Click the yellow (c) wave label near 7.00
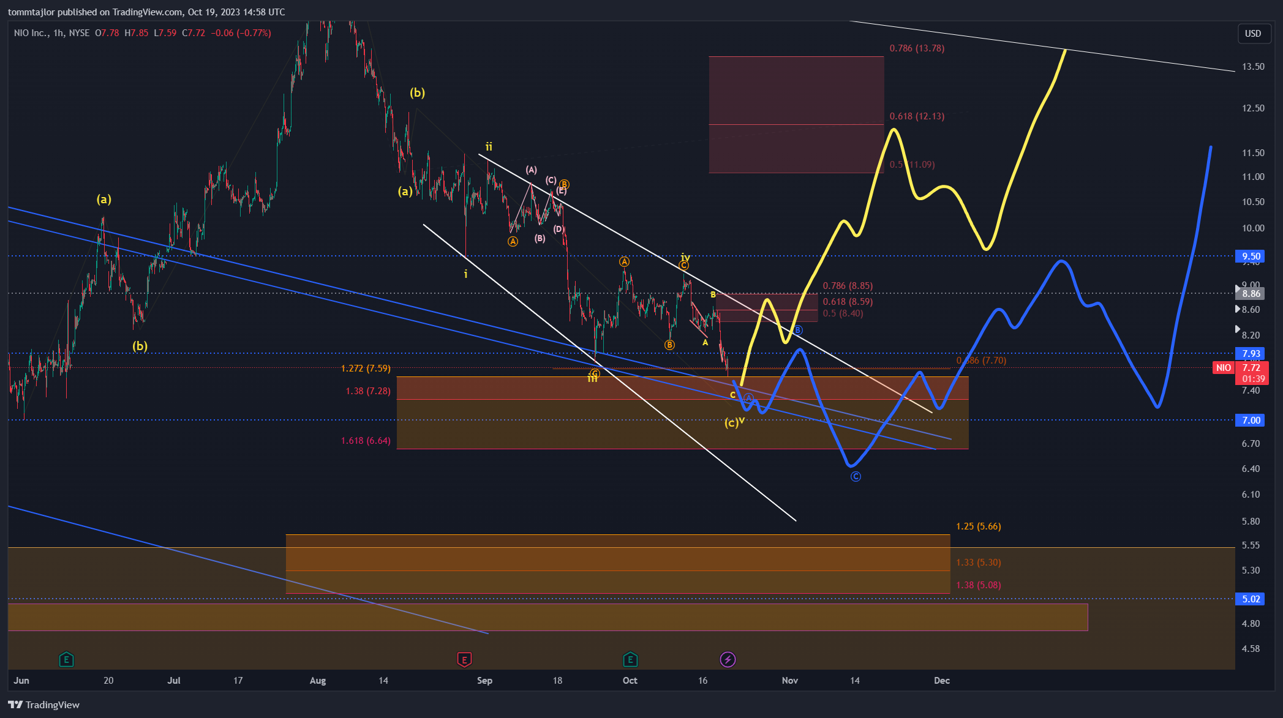This screenshot has height=718, width=1283. coord(731,423)
